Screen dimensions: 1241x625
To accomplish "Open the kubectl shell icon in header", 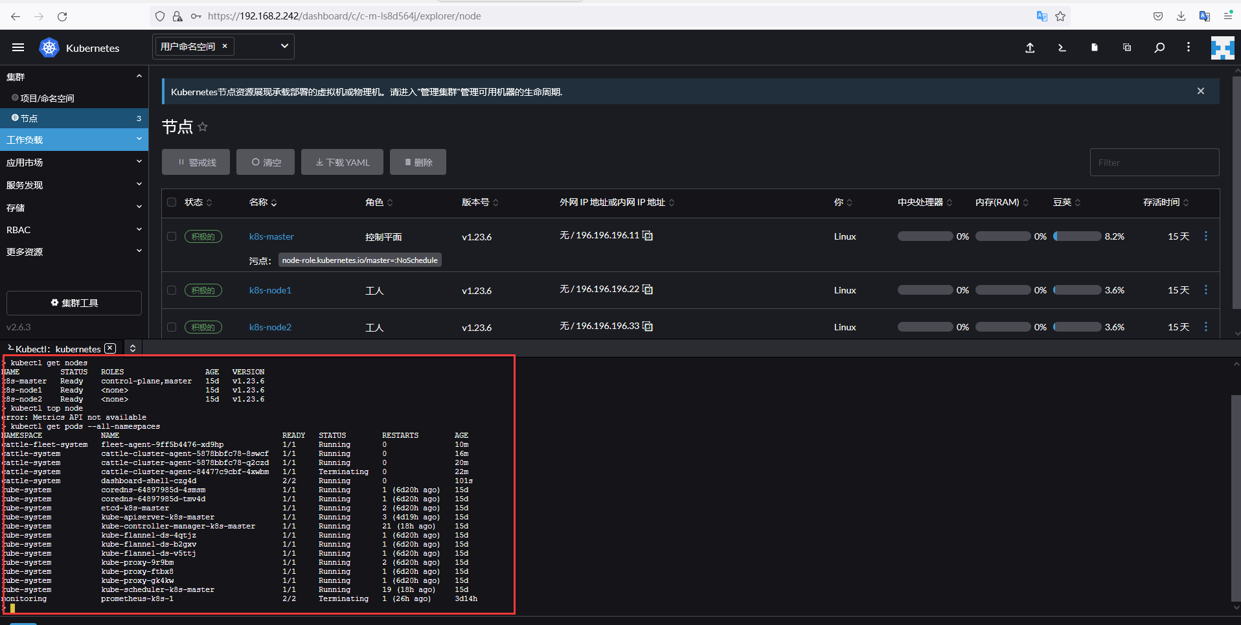I will pos(1062,47).
